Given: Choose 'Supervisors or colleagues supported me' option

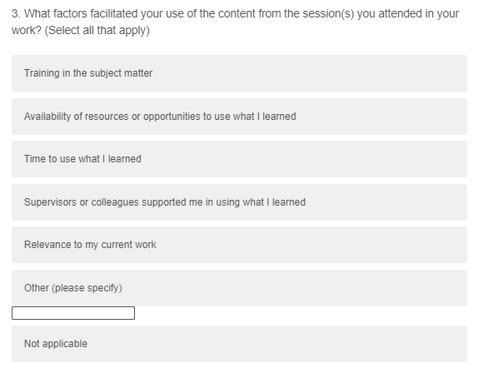Looking at the screenshot, I should [239, 202].
